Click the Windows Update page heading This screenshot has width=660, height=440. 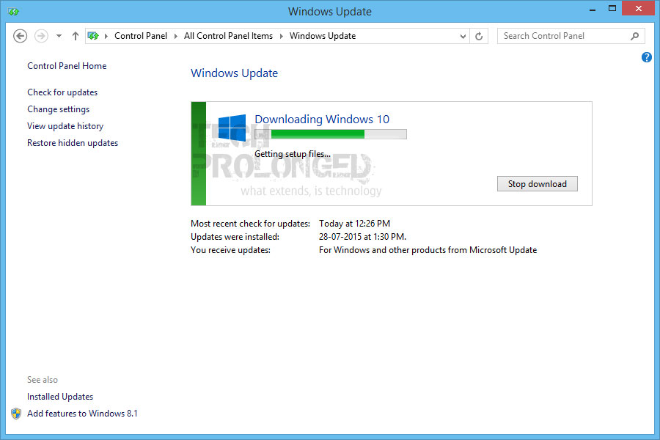click(x=235, y=73)
